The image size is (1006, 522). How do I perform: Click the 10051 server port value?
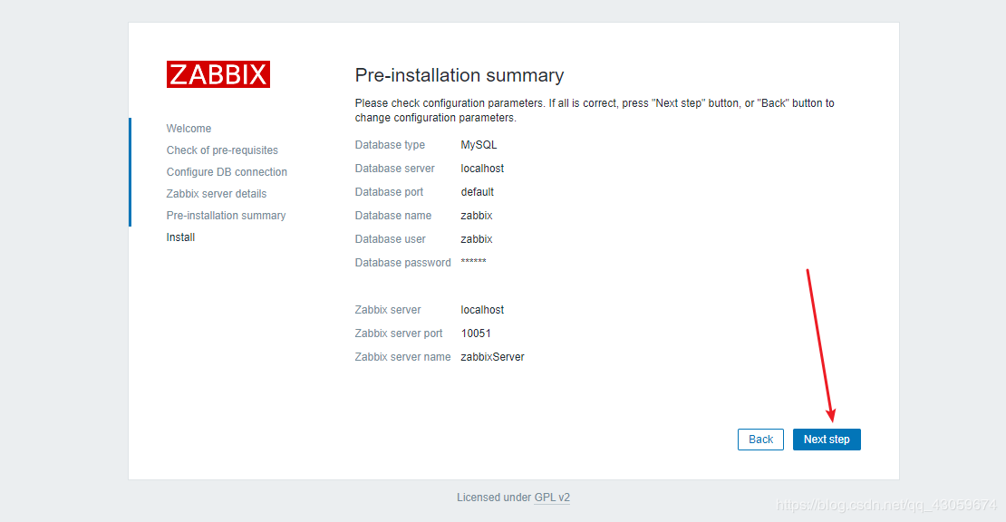pos(476,333)
